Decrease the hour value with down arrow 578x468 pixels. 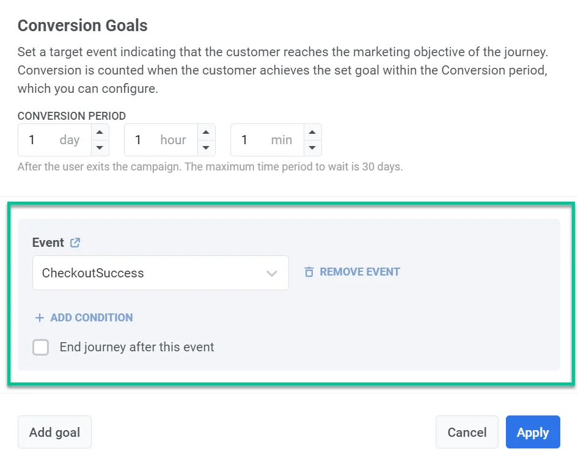click(x=207, y=148)
